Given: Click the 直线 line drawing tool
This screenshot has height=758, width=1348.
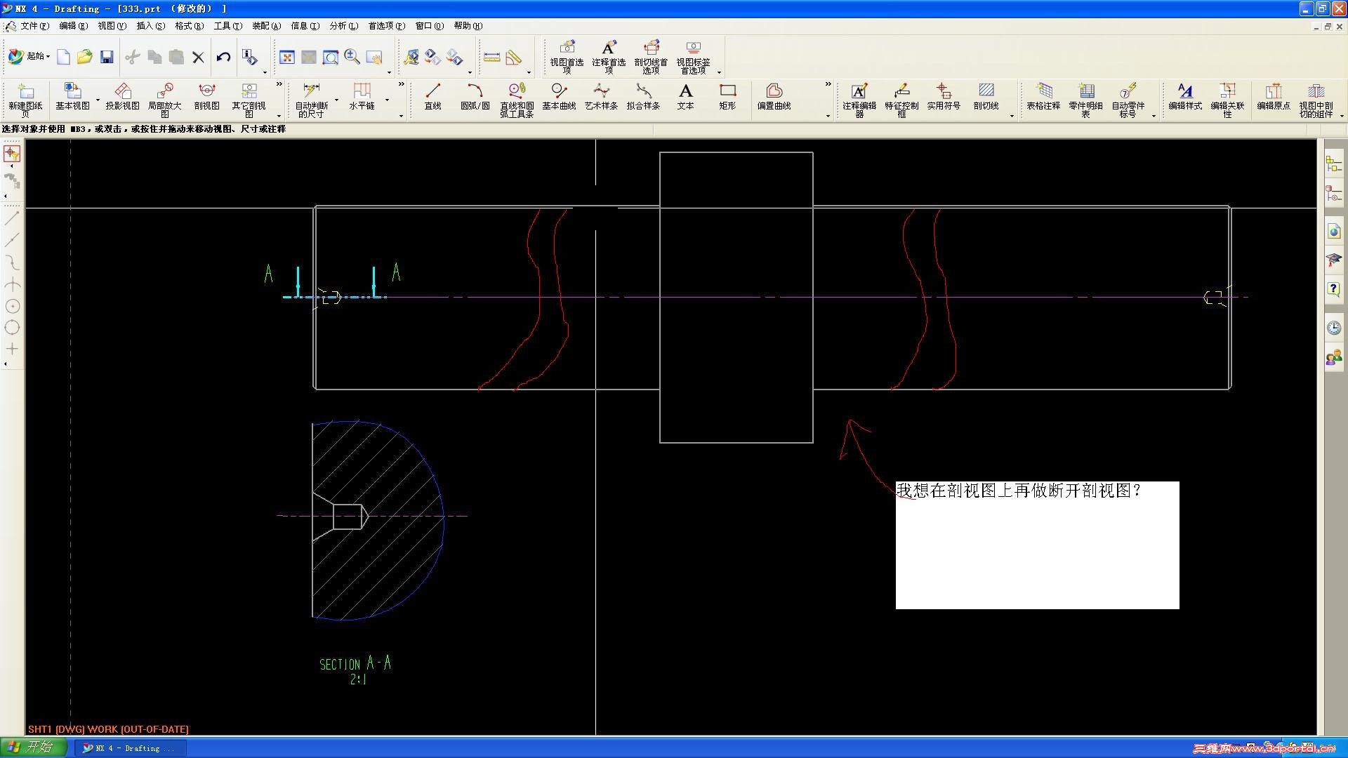Looking at the screenshot, I should point(432,97).
